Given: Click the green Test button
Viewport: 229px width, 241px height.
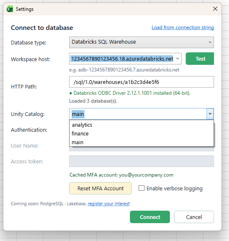Looking at the screenshot, I should pos(200,59).
